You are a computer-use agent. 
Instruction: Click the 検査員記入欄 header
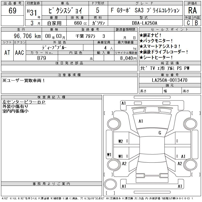(x=51, y=97)
